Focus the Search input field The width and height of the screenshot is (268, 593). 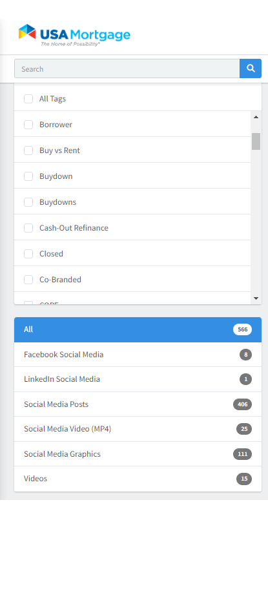[x=127, y=68]
